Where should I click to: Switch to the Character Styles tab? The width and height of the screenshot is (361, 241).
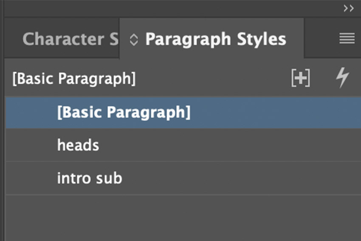point(70,39)
